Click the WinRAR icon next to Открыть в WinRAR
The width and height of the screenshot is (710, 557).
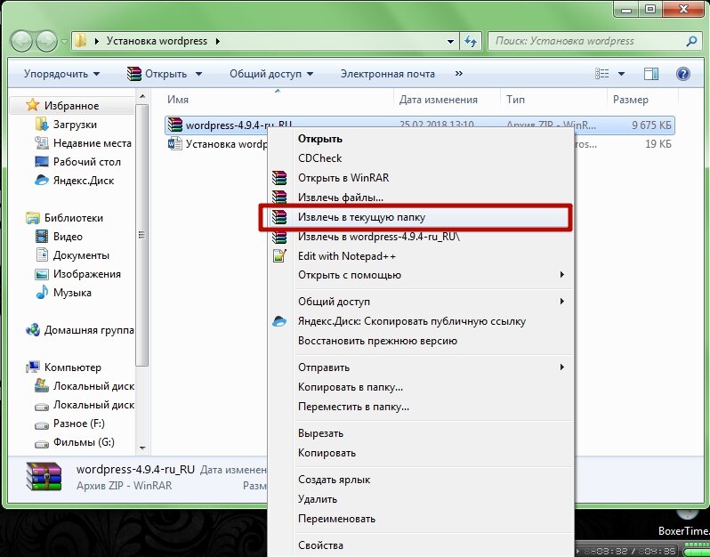pyautogui.click(x=279, y=178)
